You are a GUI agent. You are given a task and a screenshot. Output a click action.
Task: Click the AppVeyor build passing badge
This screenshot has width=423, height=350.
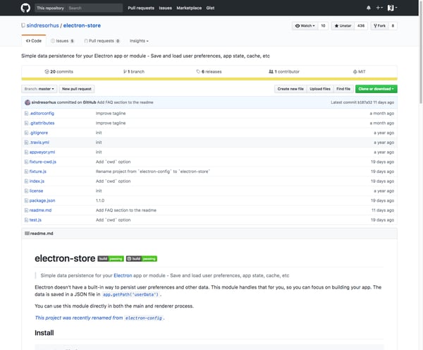142,259
